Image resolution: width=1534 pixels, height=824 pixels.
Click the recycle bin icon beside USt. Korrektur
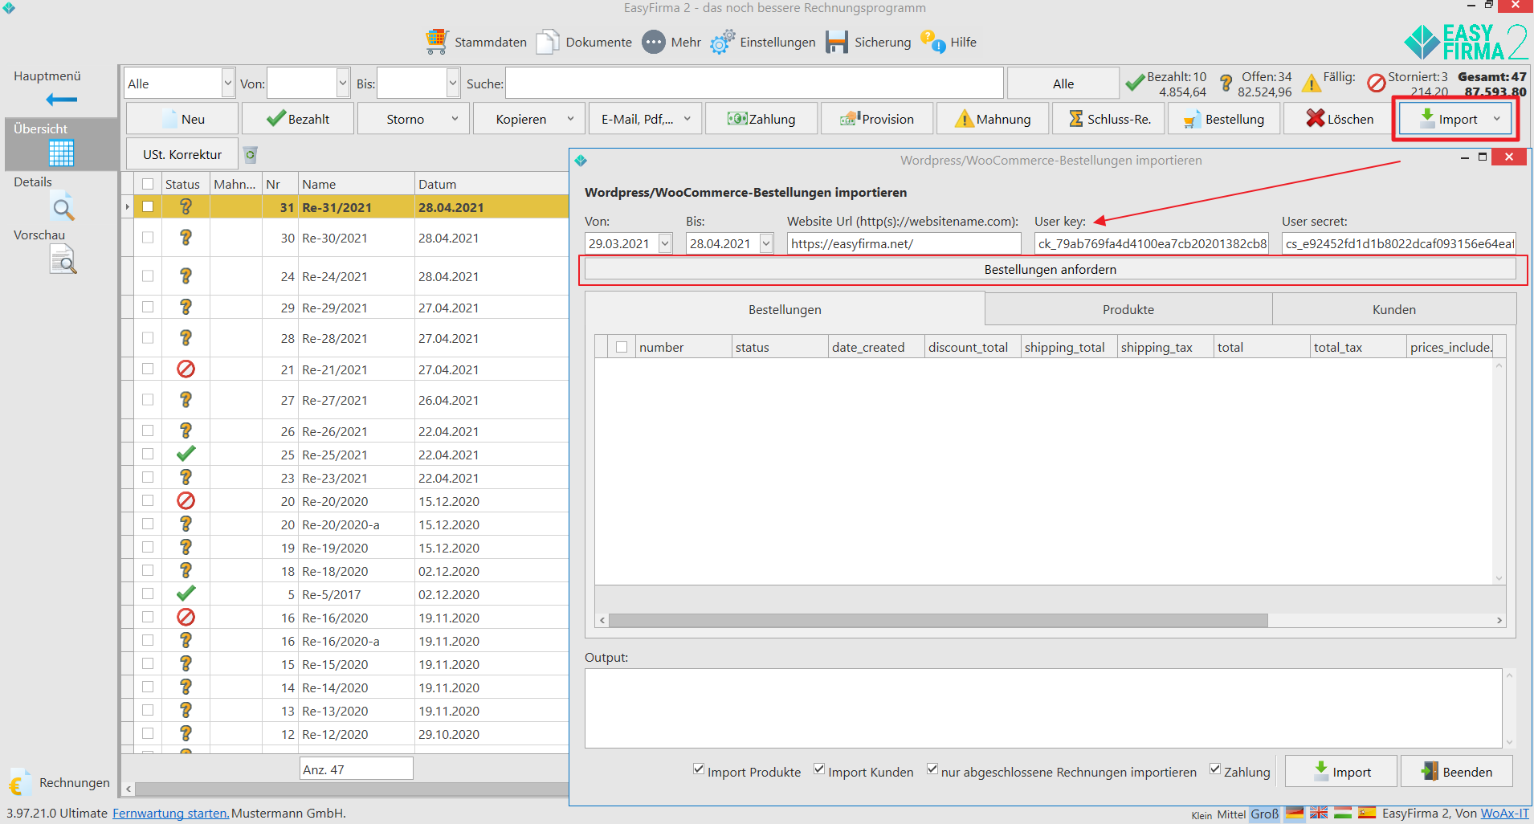point(251,154)
